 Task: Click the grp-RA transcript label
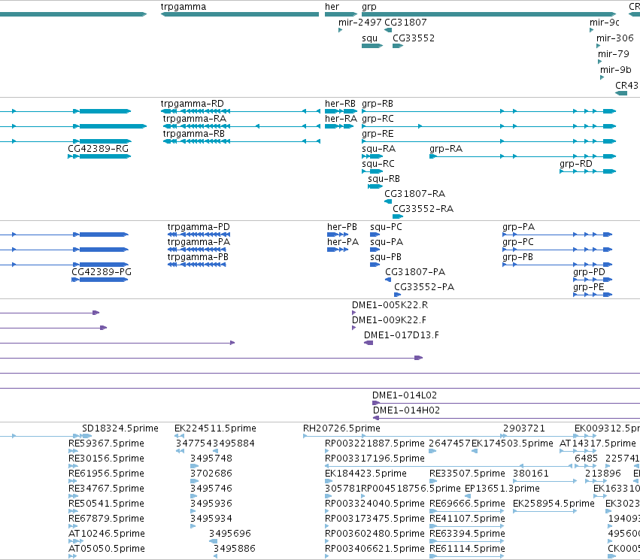click(x=446, y=150)
